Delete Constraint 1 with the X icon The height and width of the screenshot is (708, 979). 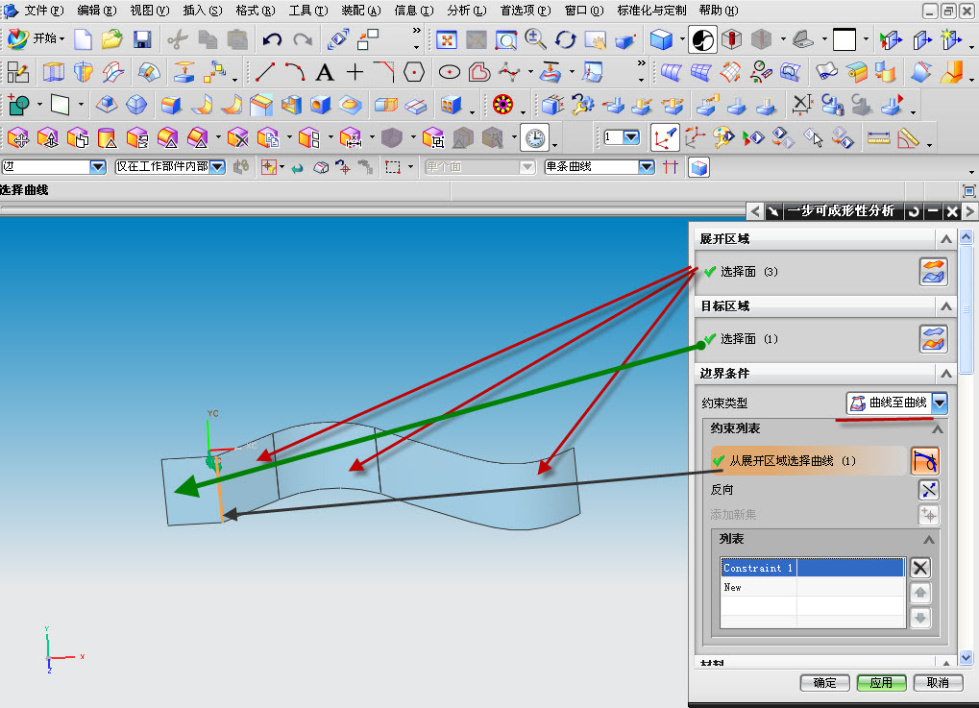tap(919, 568)
